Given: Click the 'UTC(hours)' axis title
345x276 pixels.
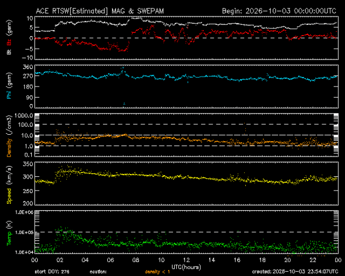Looking at the screenshot, I should pos(186,267).
